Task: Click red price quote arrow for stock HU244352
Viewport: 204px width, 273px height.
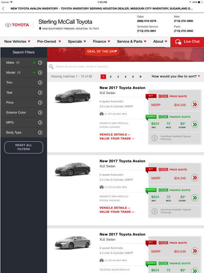Action: (195, 105)
